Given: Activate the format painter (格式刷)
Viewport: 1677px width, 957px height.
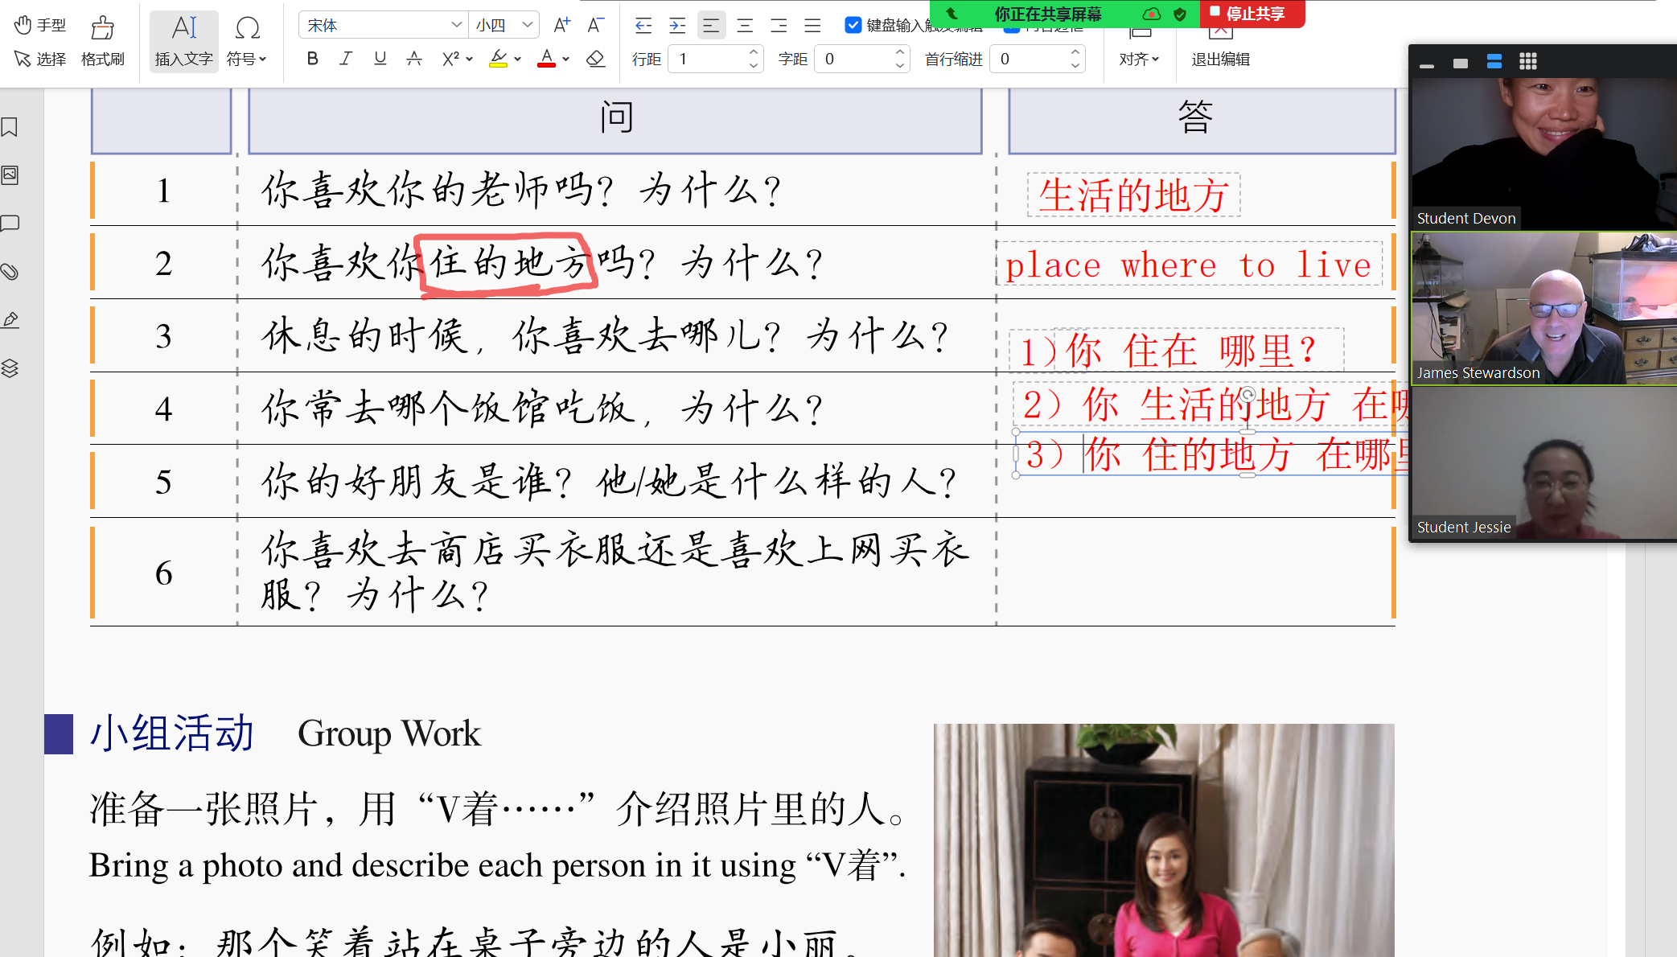Looking at the screenshot, I should pyautogui.click(x=103, y=42).
